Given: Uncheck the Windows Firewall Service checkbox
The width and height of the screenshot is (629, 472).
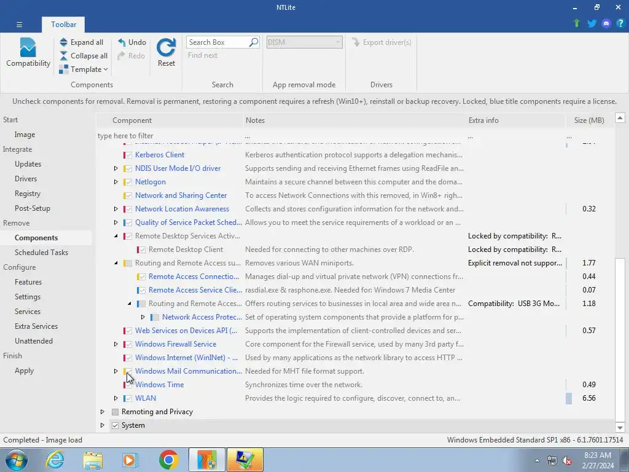Looking at the screenshot, I should 128,344.
